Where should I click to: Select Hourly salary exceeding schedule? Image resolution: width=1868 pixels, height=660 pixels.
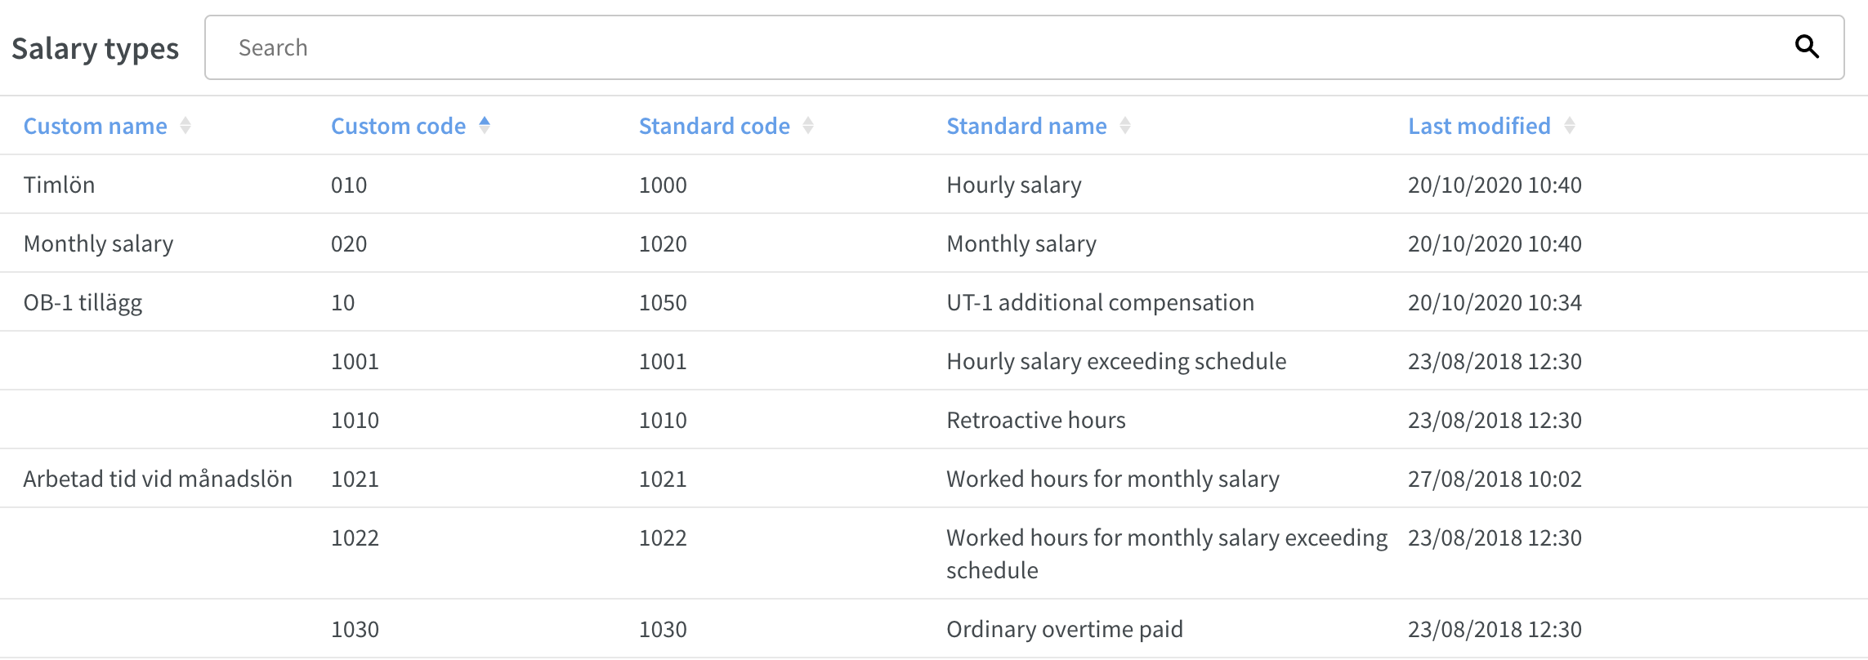[x=1116, y=361]
